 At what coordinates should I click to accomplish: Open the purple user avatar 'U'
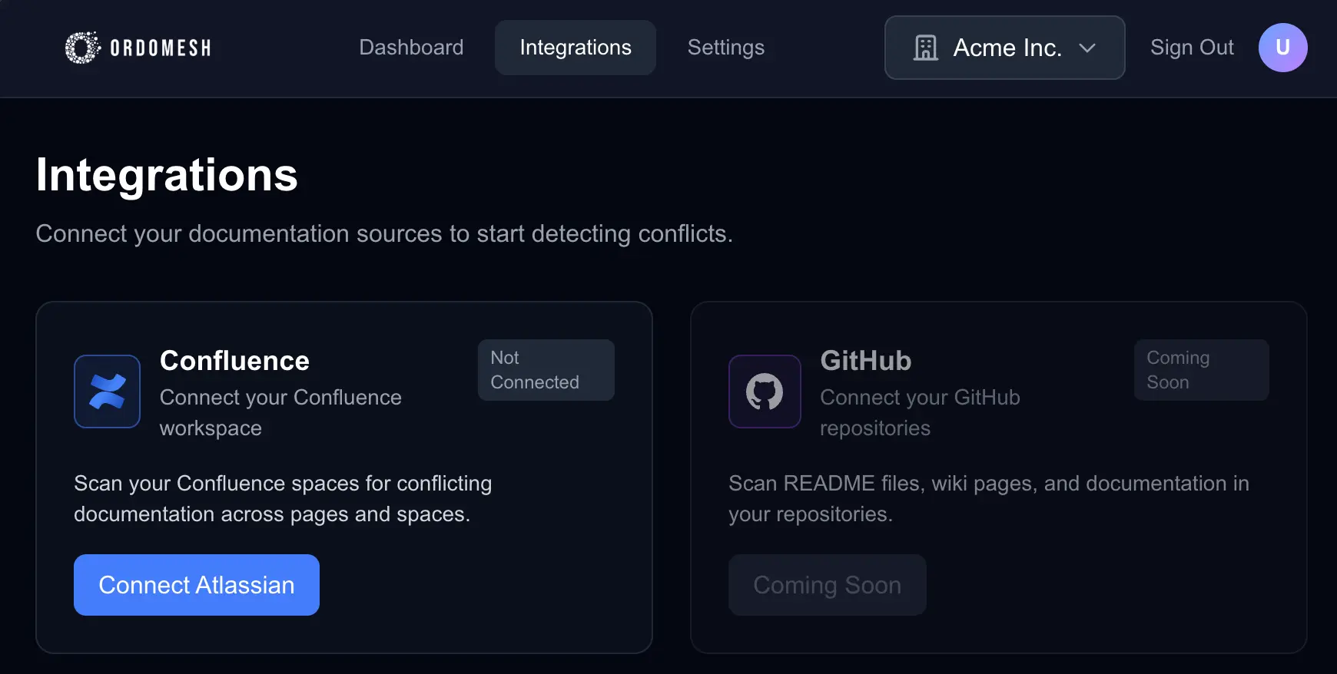tap(1282, 48)
